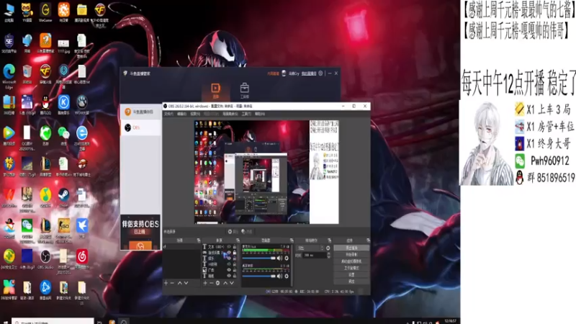
Task: Remove scene with the Scenes minus icon
Action: tap(172, 283)
